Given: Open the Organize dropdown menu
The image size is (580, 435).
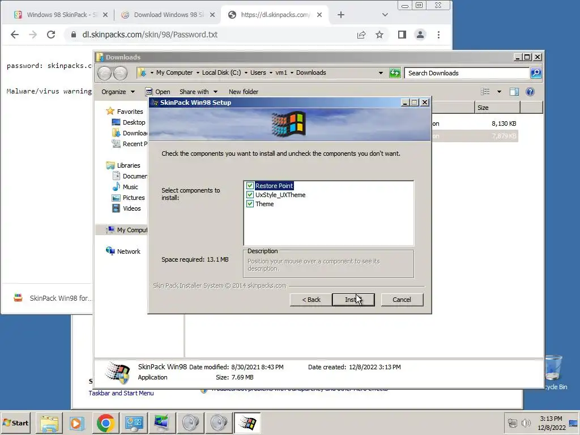Looking at the screenshot, I should [118, 92].
